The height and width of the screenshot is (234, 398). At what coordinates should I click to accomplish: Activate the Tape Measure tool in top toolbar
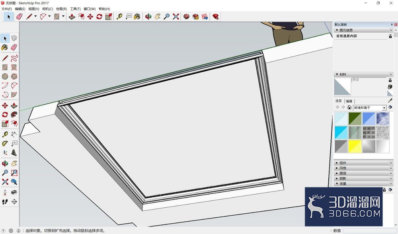click(x=119, y=17)
